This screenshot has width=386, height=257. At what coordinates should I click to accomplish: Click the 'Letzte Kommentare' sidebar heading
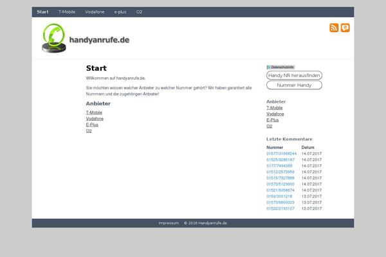[x=289, y=139]
